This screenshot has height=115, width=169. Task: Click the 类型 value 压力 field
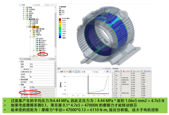[42, 64]
